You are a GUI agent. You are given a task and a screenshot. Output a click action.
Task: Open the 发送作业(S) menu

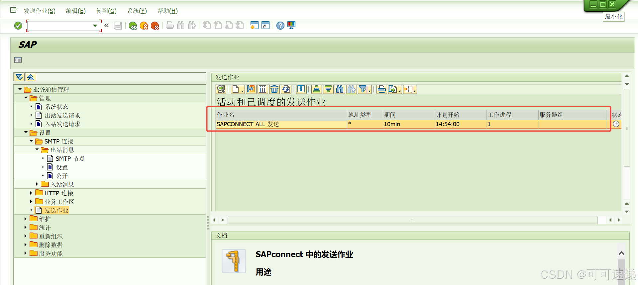(40, 11)
